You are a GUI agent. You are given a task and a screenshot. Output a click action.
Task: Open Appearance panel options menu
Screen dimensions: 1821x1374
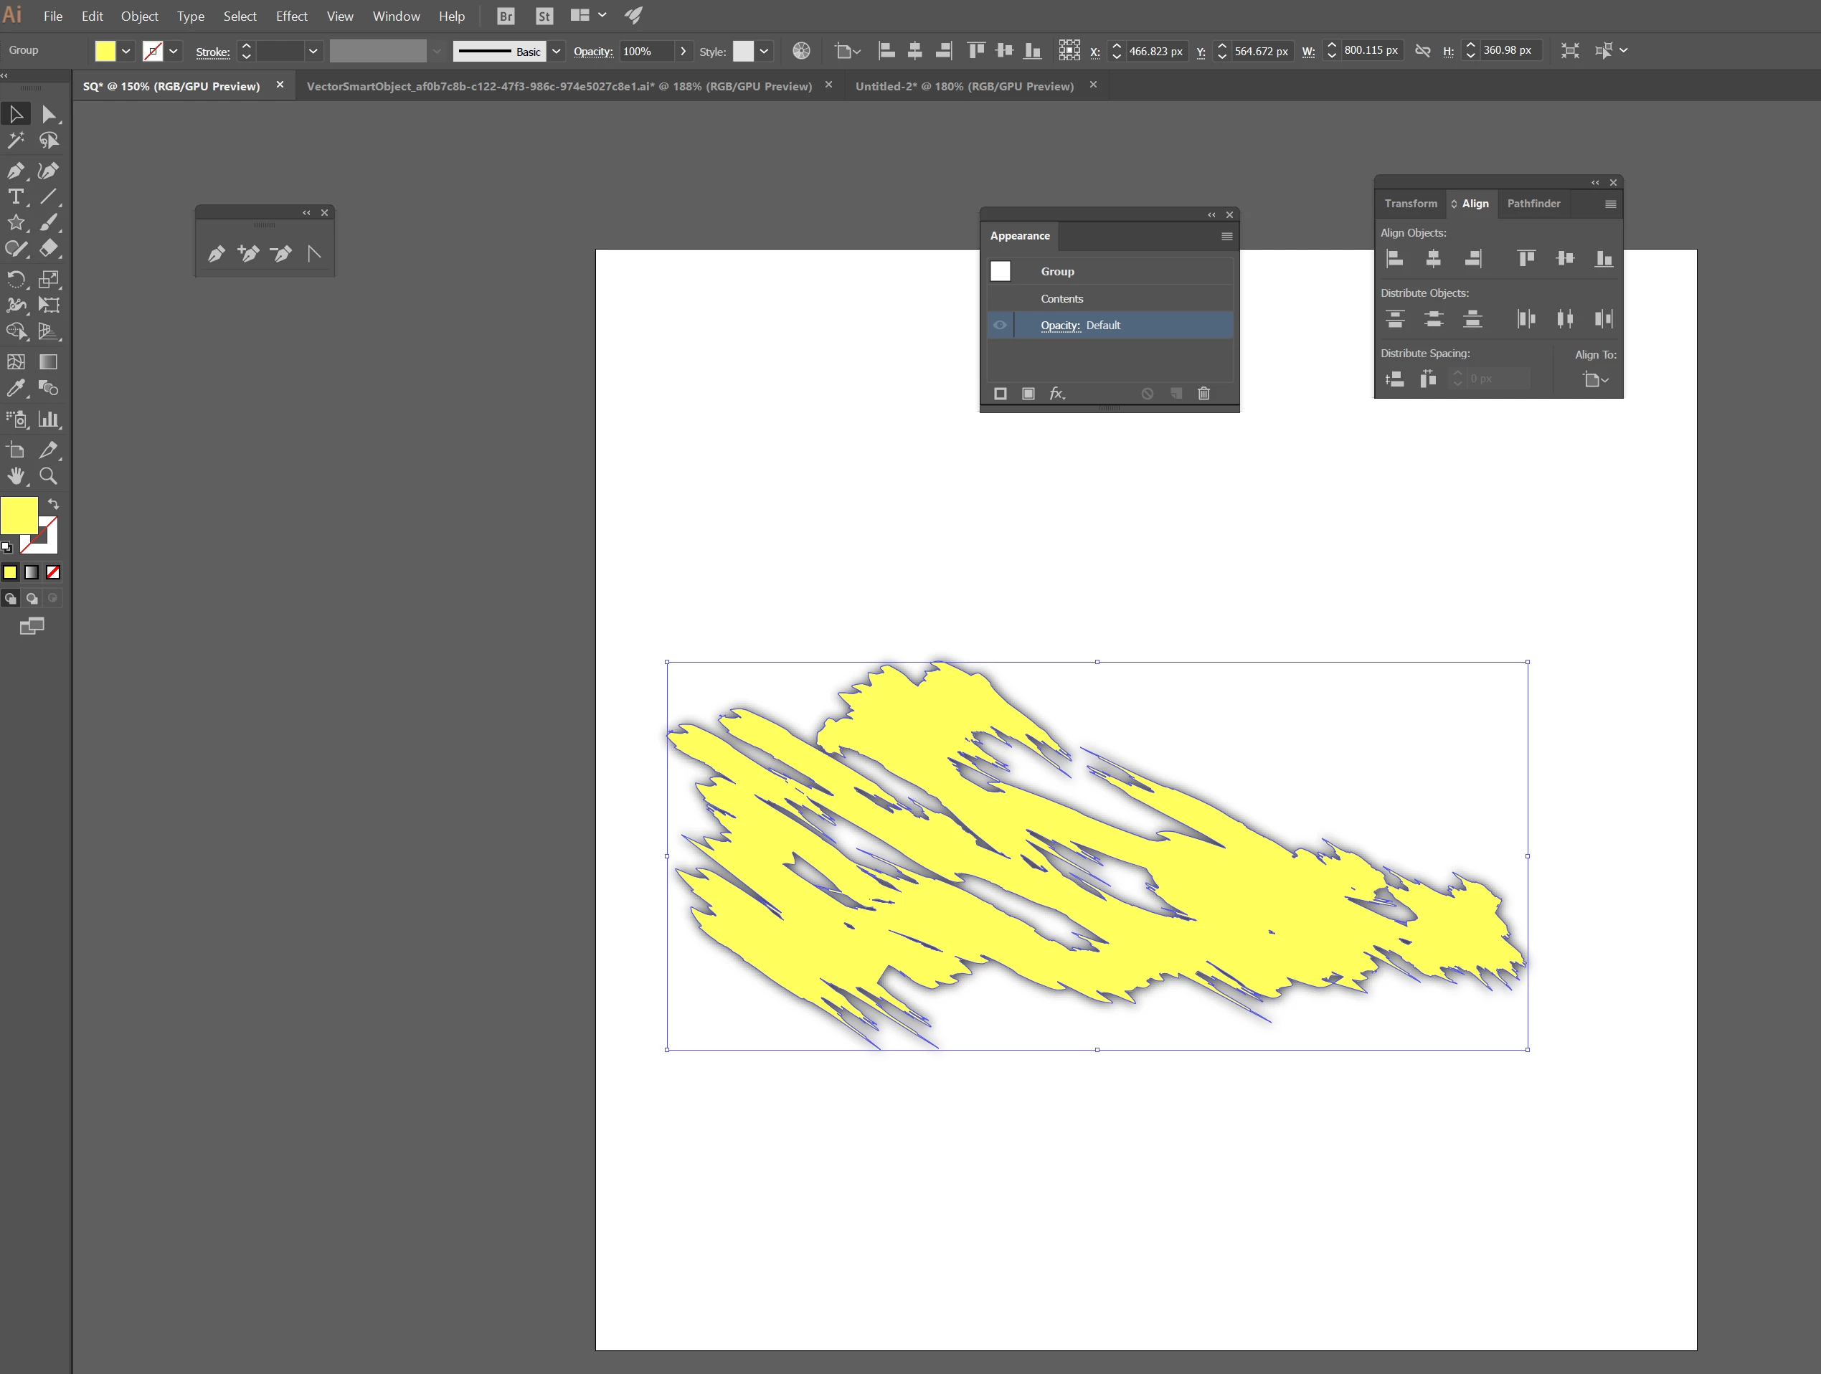1226,236
